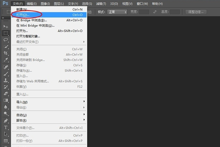Open the 选择(S) menu
Image resolution: width=220 pixels, height=147 pixels.
point(87,4)
